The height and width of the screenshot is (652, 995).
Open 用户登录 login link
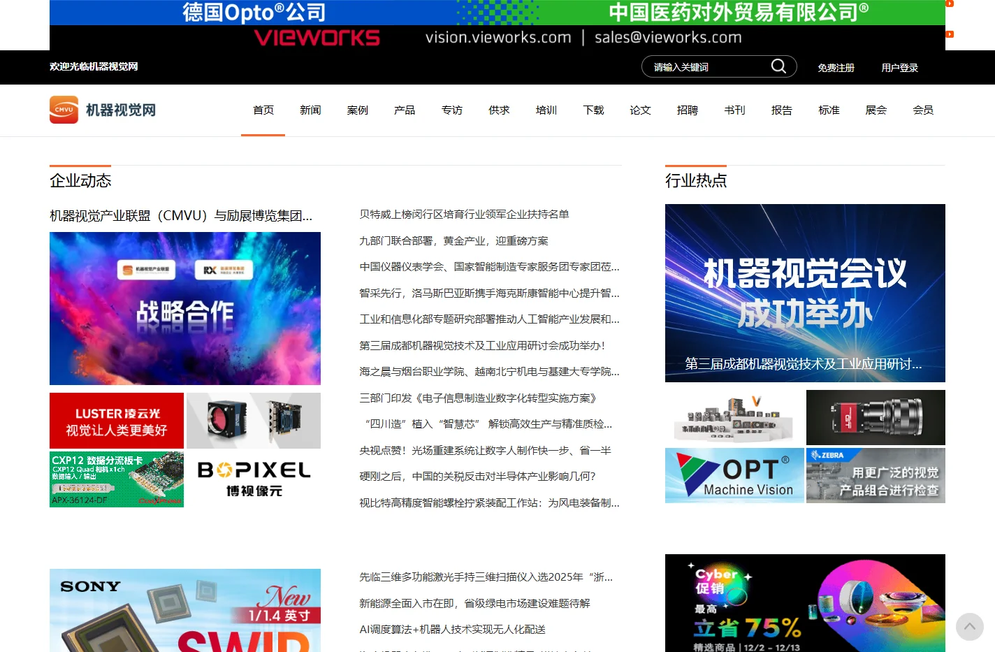pos(899,68)
